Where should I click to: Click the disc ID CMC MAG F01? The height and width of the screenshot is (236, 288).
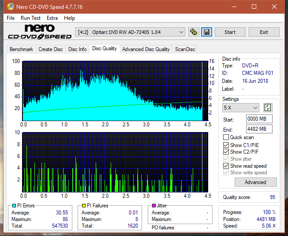[x=257, y=73]
